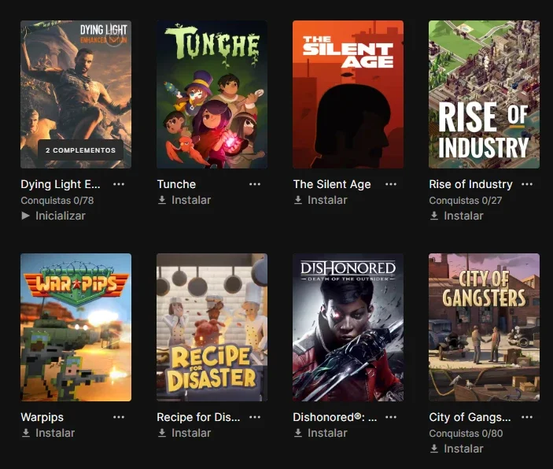Install Rise of Industry

(456, 216)
